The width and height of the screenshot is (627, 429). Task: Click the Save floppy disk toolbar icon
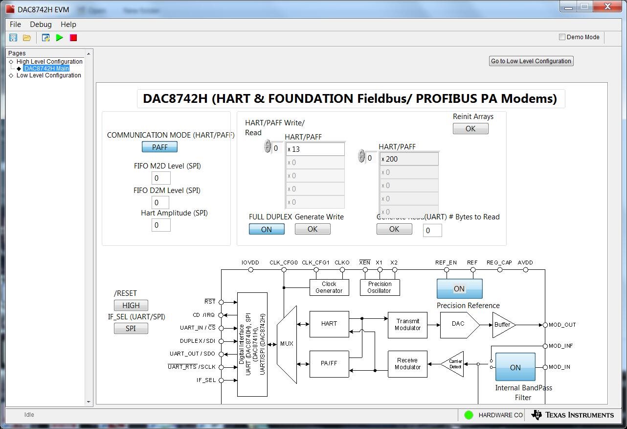tap(13, 38)
